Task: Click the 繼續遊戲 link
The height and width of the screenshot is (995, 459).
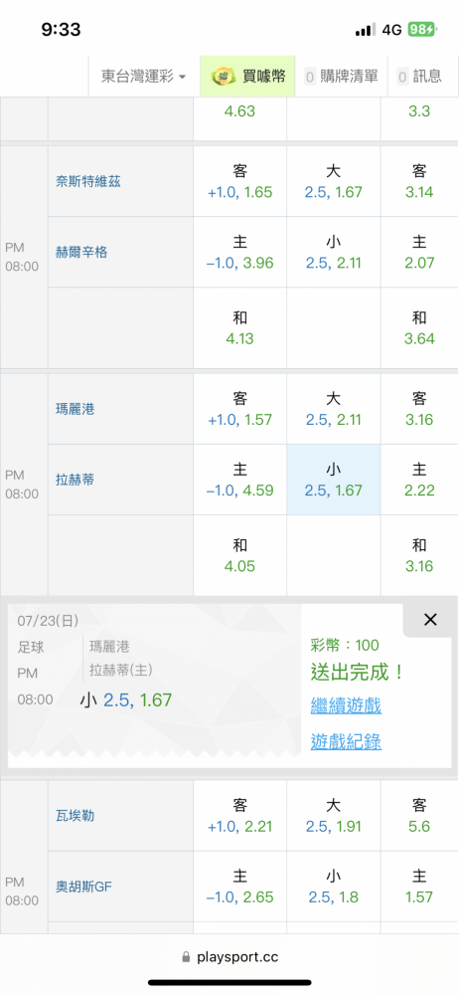Action: coord(346,705)
